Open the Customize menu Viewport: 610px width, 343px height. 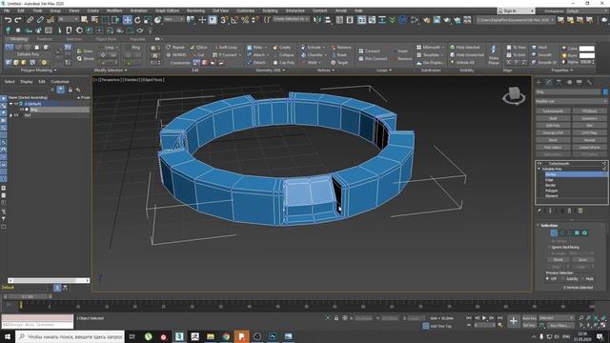pyautogui.click(x=246, y=10)
